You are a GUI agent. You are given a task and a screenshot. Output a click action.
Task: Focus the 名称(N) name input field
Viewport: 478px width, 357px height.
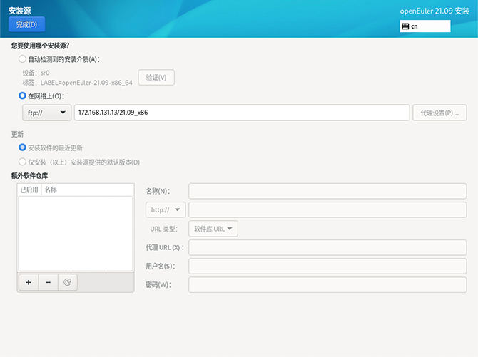click(327, 191)
